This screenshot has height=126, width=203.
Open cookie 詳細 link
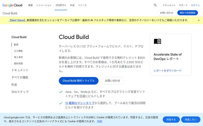pyautogui.click(x=100, y=121)
